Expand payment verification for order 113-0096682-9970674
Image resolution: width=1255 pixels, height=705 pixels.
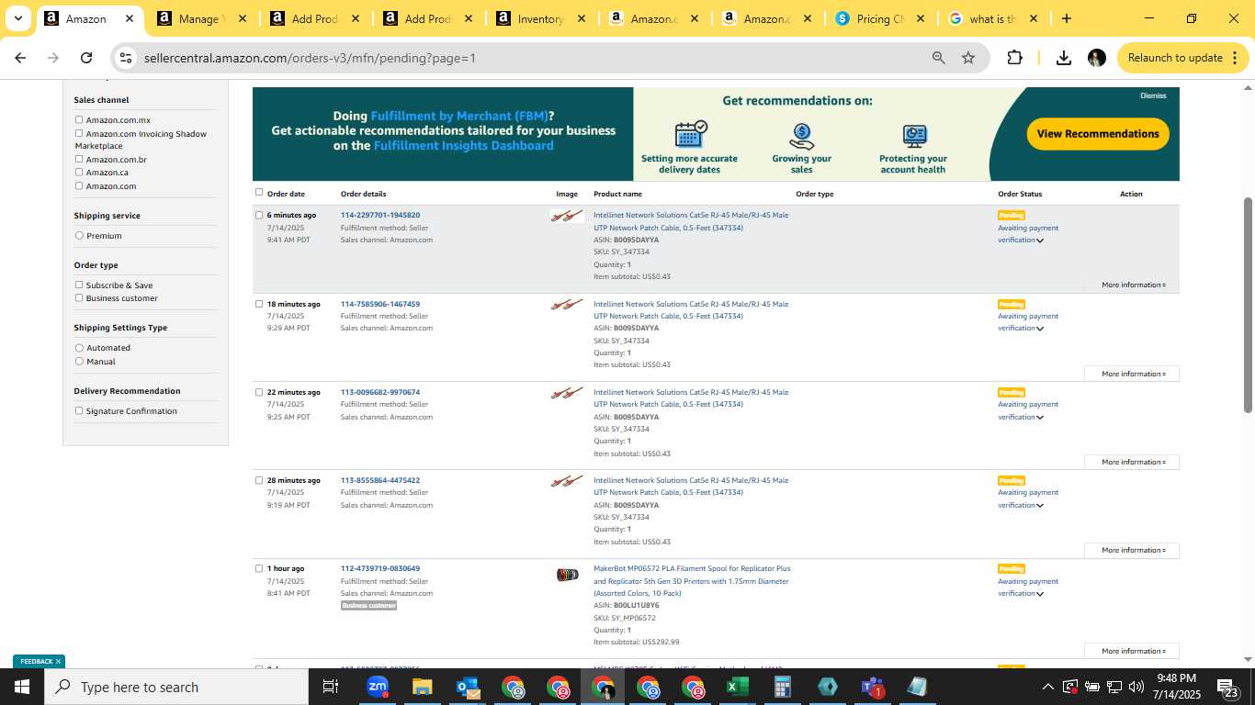[1040, 418]
